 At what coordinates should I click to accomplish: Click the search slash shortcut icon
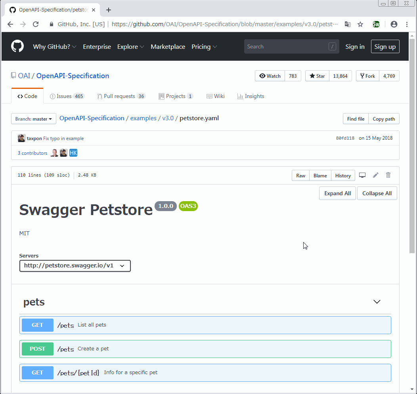click(332, 46)
